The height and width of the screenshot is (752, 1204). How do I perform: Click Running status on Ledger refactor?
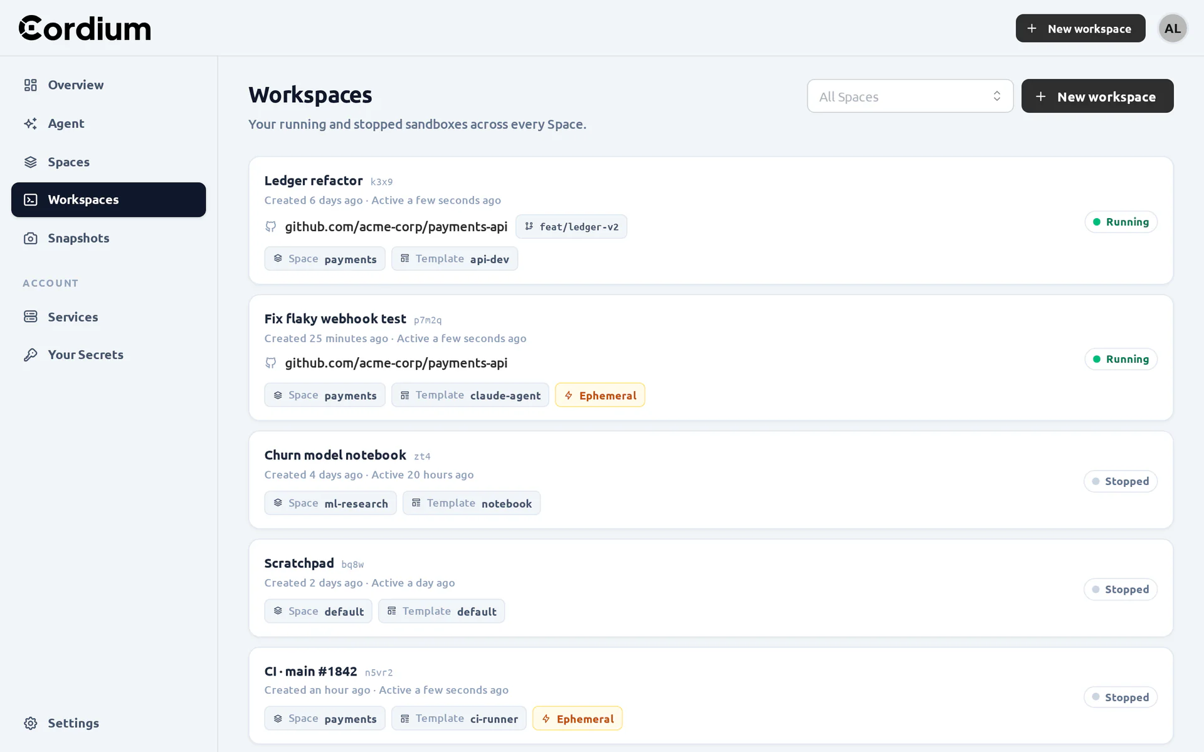(x=1121, y=222)
